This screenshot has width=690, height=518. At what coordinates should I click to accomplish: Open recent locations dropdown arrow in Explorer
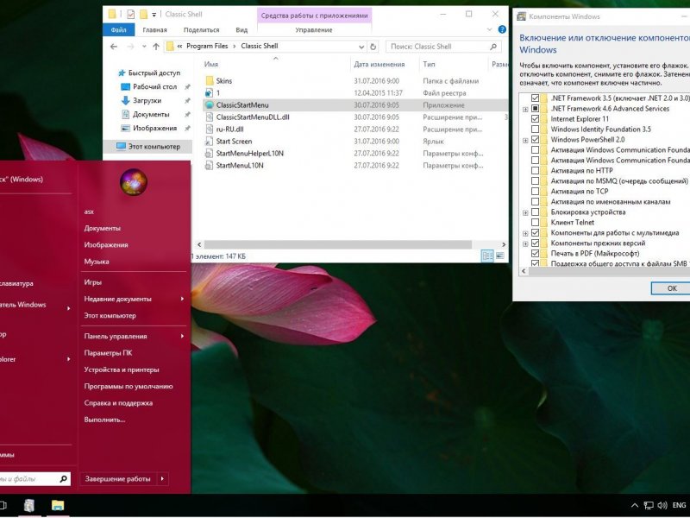tap(144, 47)
